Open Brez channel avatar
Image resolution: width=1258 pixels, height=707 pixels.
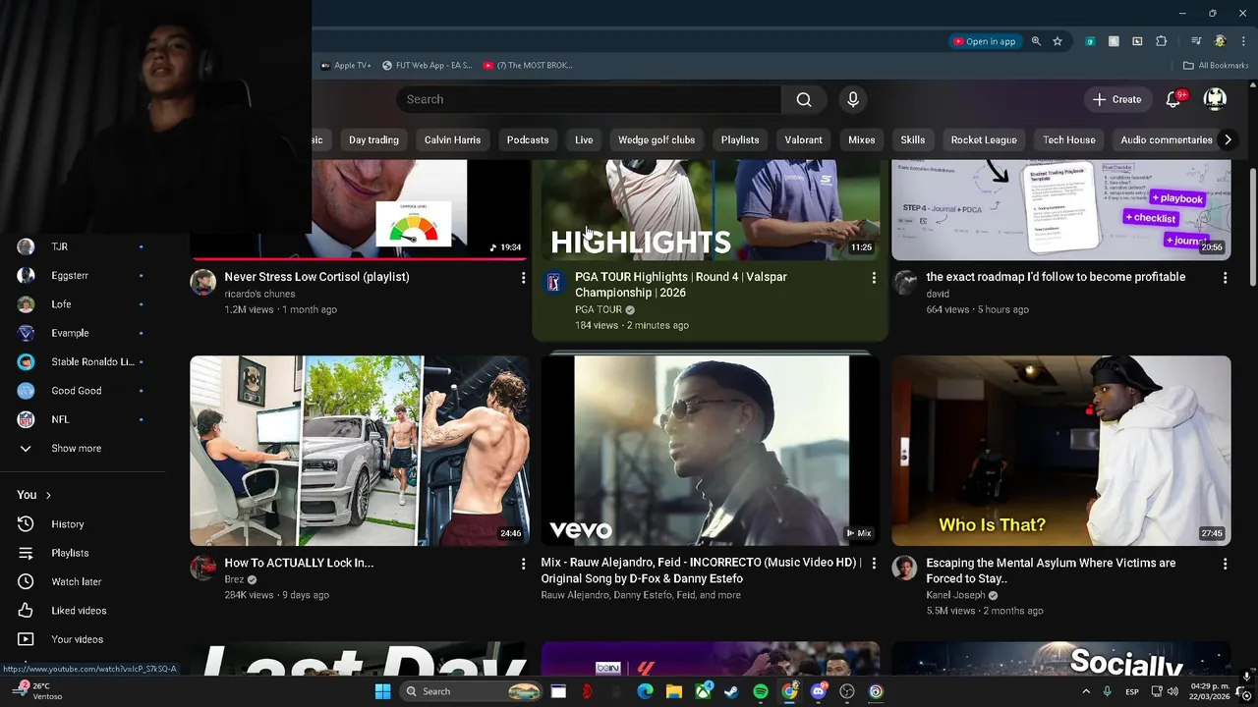tap(203, 569)
